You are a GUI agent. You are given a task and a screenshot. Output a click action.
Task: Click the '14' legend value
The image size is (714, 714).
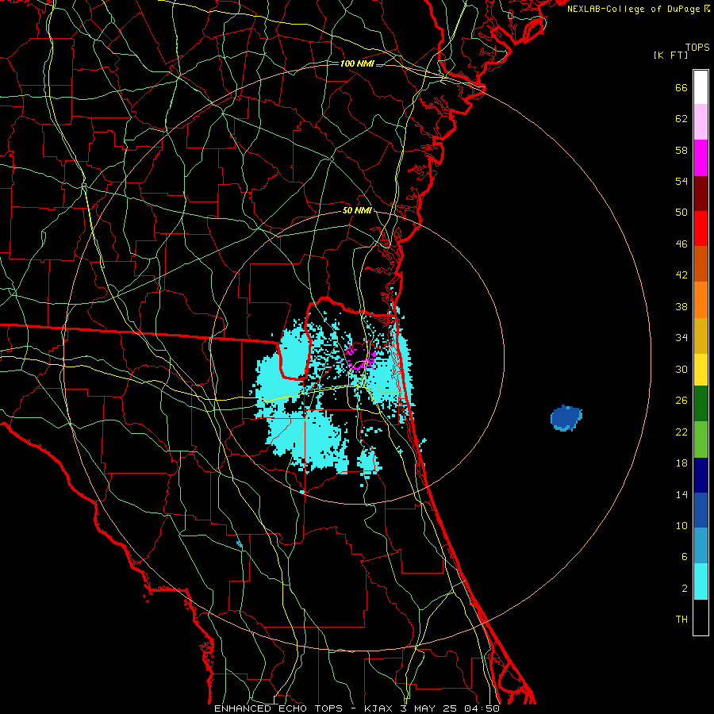tap(681, 494)
